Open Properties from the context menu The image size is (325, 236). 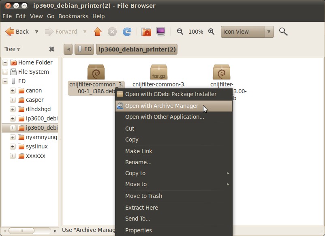(x=174, y=230)
